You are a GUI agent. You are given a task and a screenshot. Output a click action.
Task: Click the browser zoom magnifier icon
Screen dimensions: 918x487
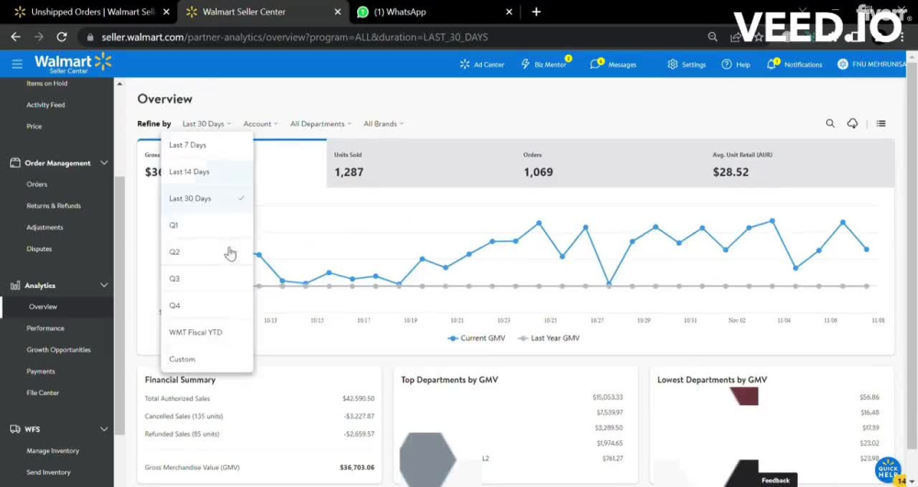(x=712, y=37)
